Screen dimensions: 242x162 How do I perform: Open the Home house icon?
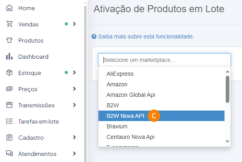pyautogui.click(x=9, y=8)
